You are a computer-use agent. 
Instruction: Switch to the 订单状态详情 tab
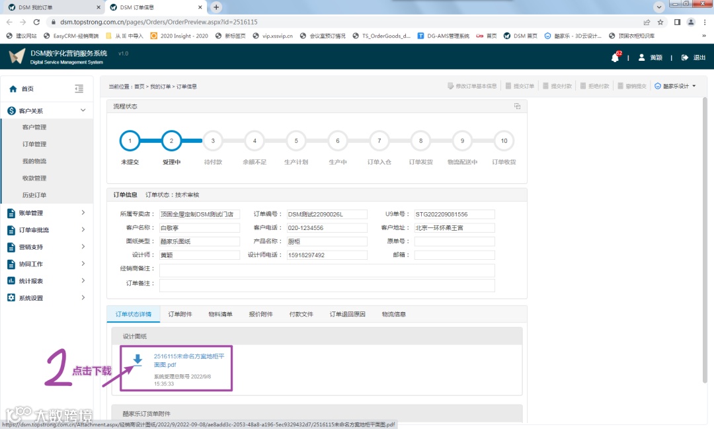coord(134,314)
